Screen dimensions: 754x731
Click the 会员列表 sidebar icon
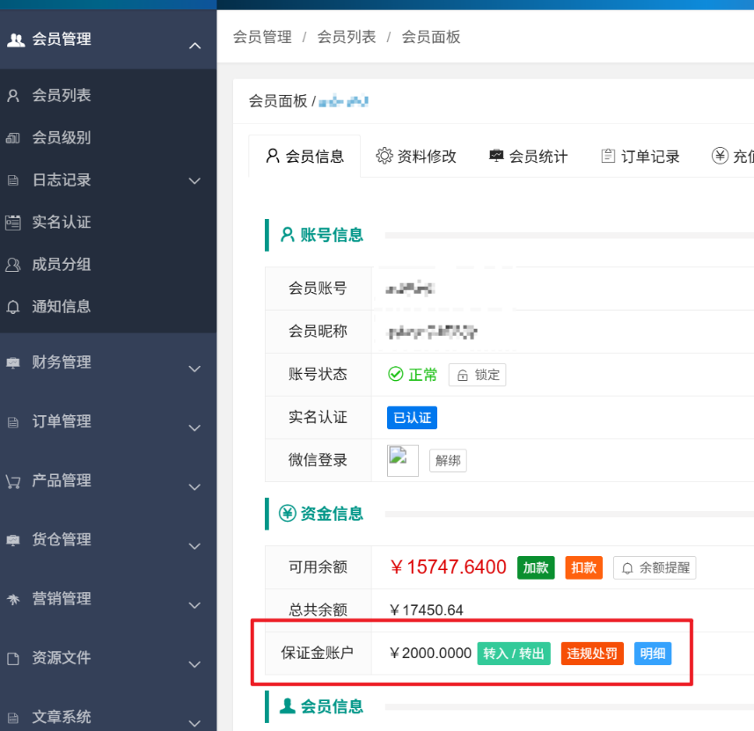click(13, 95)
